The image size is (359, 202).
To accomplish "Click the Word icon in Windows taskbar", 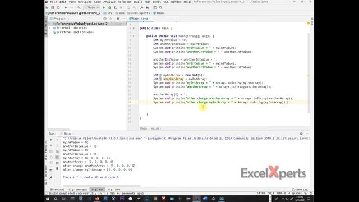I will tap(205, 199).
